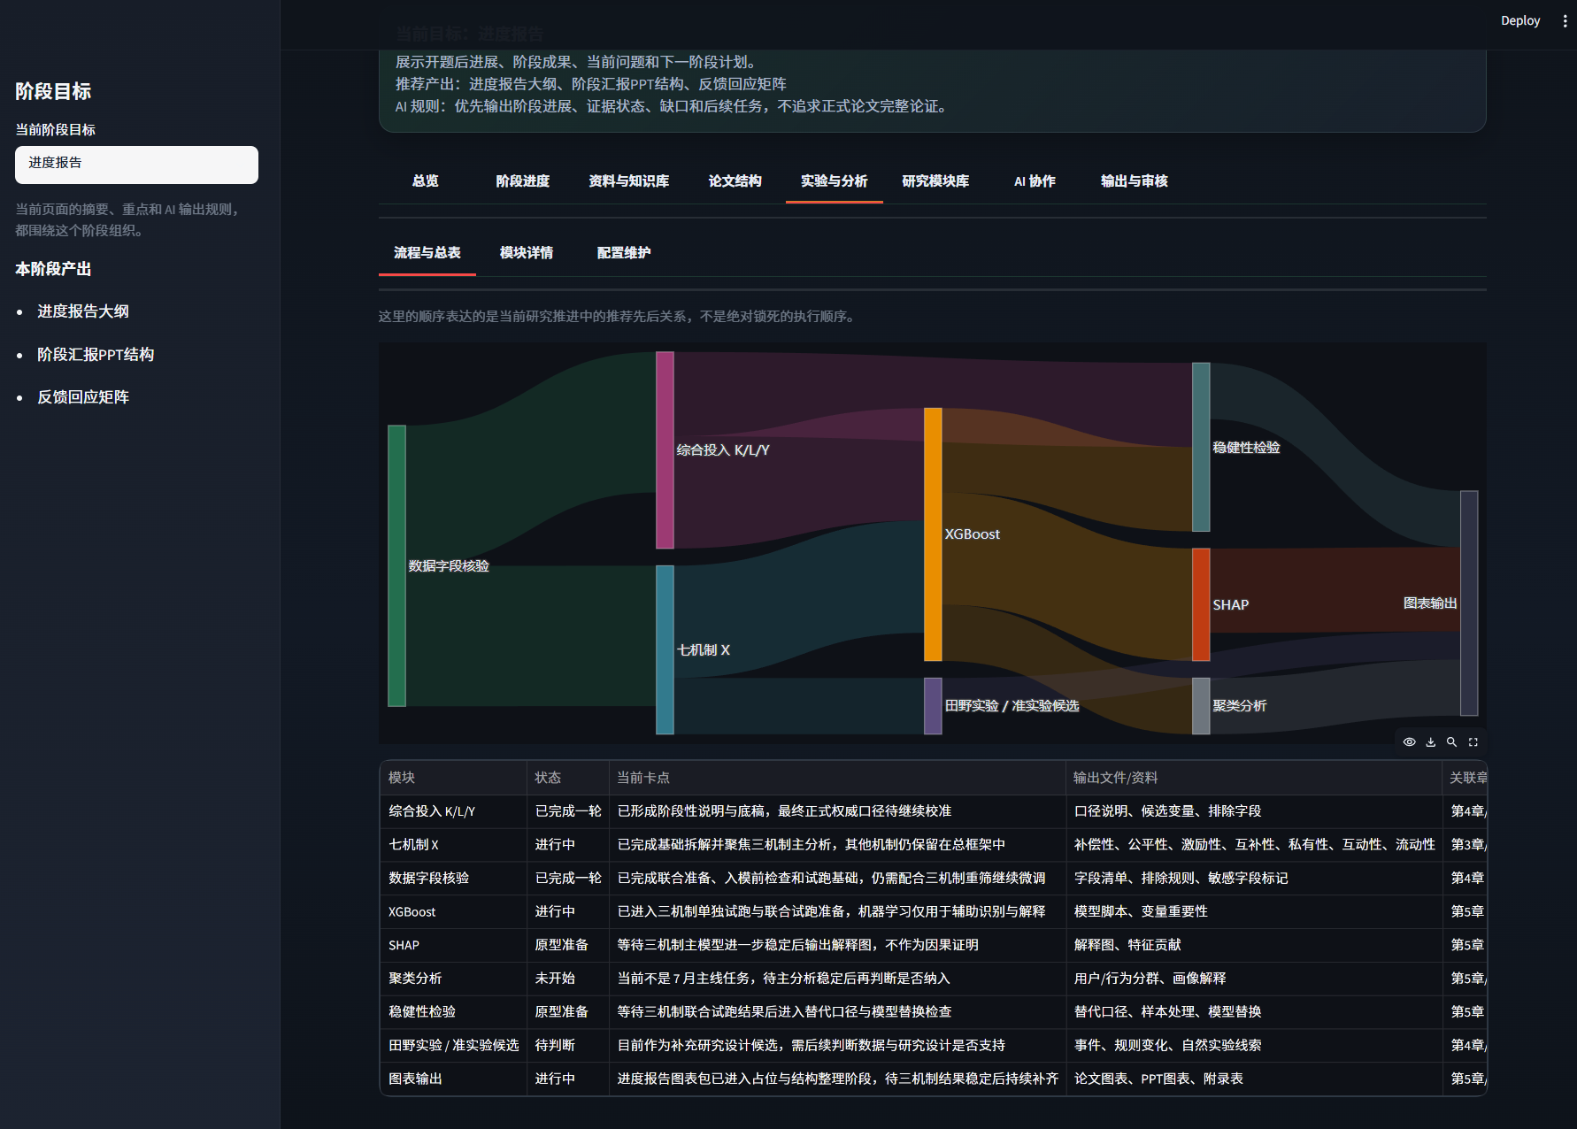Switch to the 总览 tab
Image resolution: width=1577 pixels, height=1129 pixels.
coord(426,180)
